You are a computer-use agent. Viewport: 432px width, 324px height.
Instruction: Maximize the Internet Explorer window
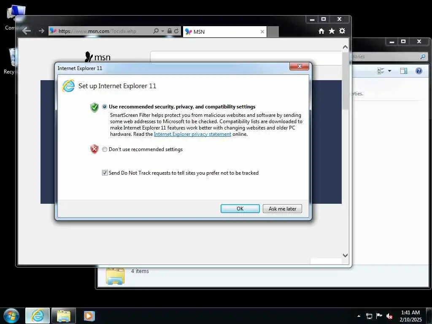(x=324, y=19)
